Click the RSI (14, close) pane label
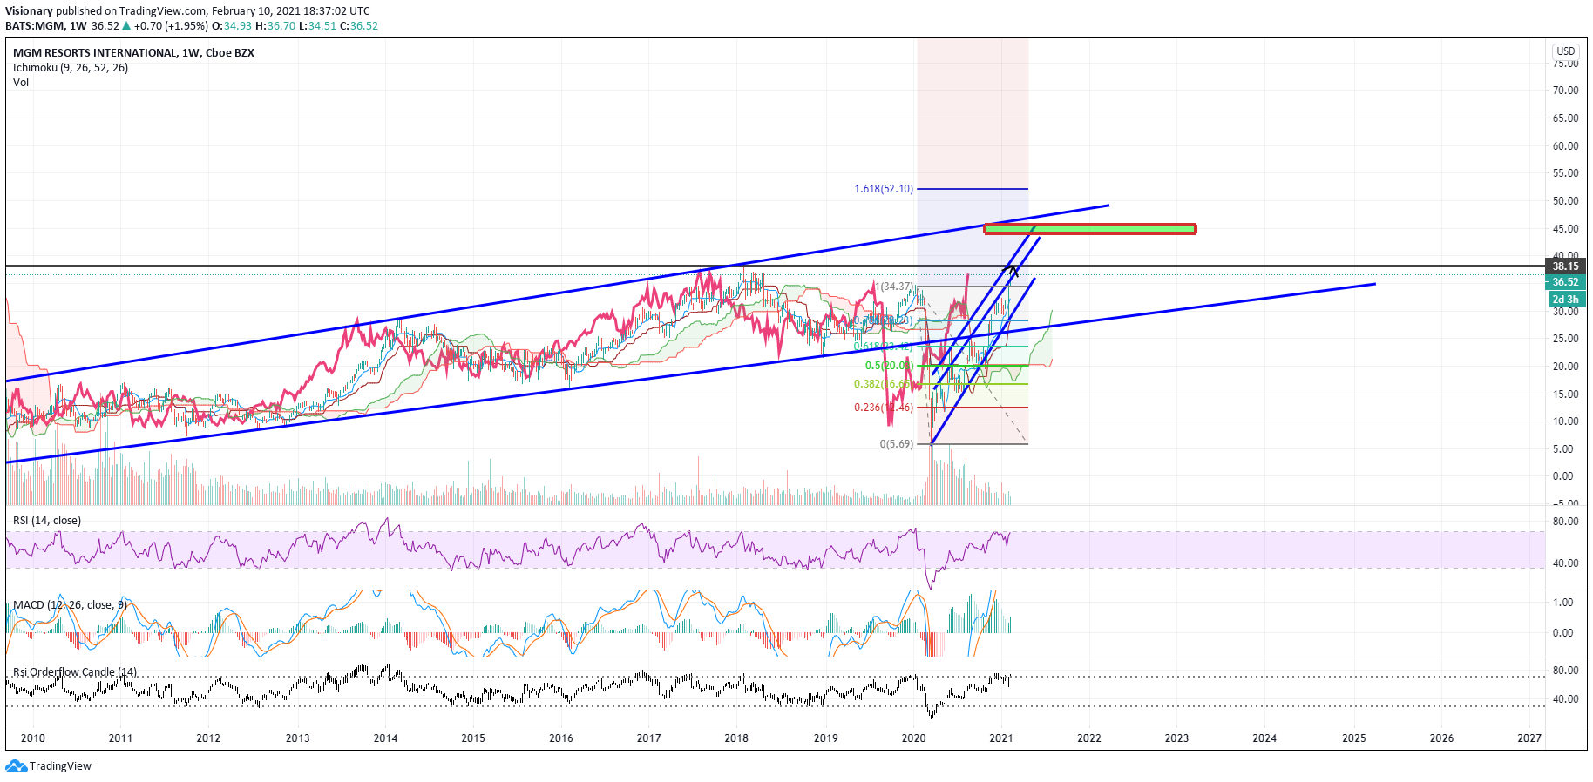Viewport: 1593px width, 782px height. point(47,521)
